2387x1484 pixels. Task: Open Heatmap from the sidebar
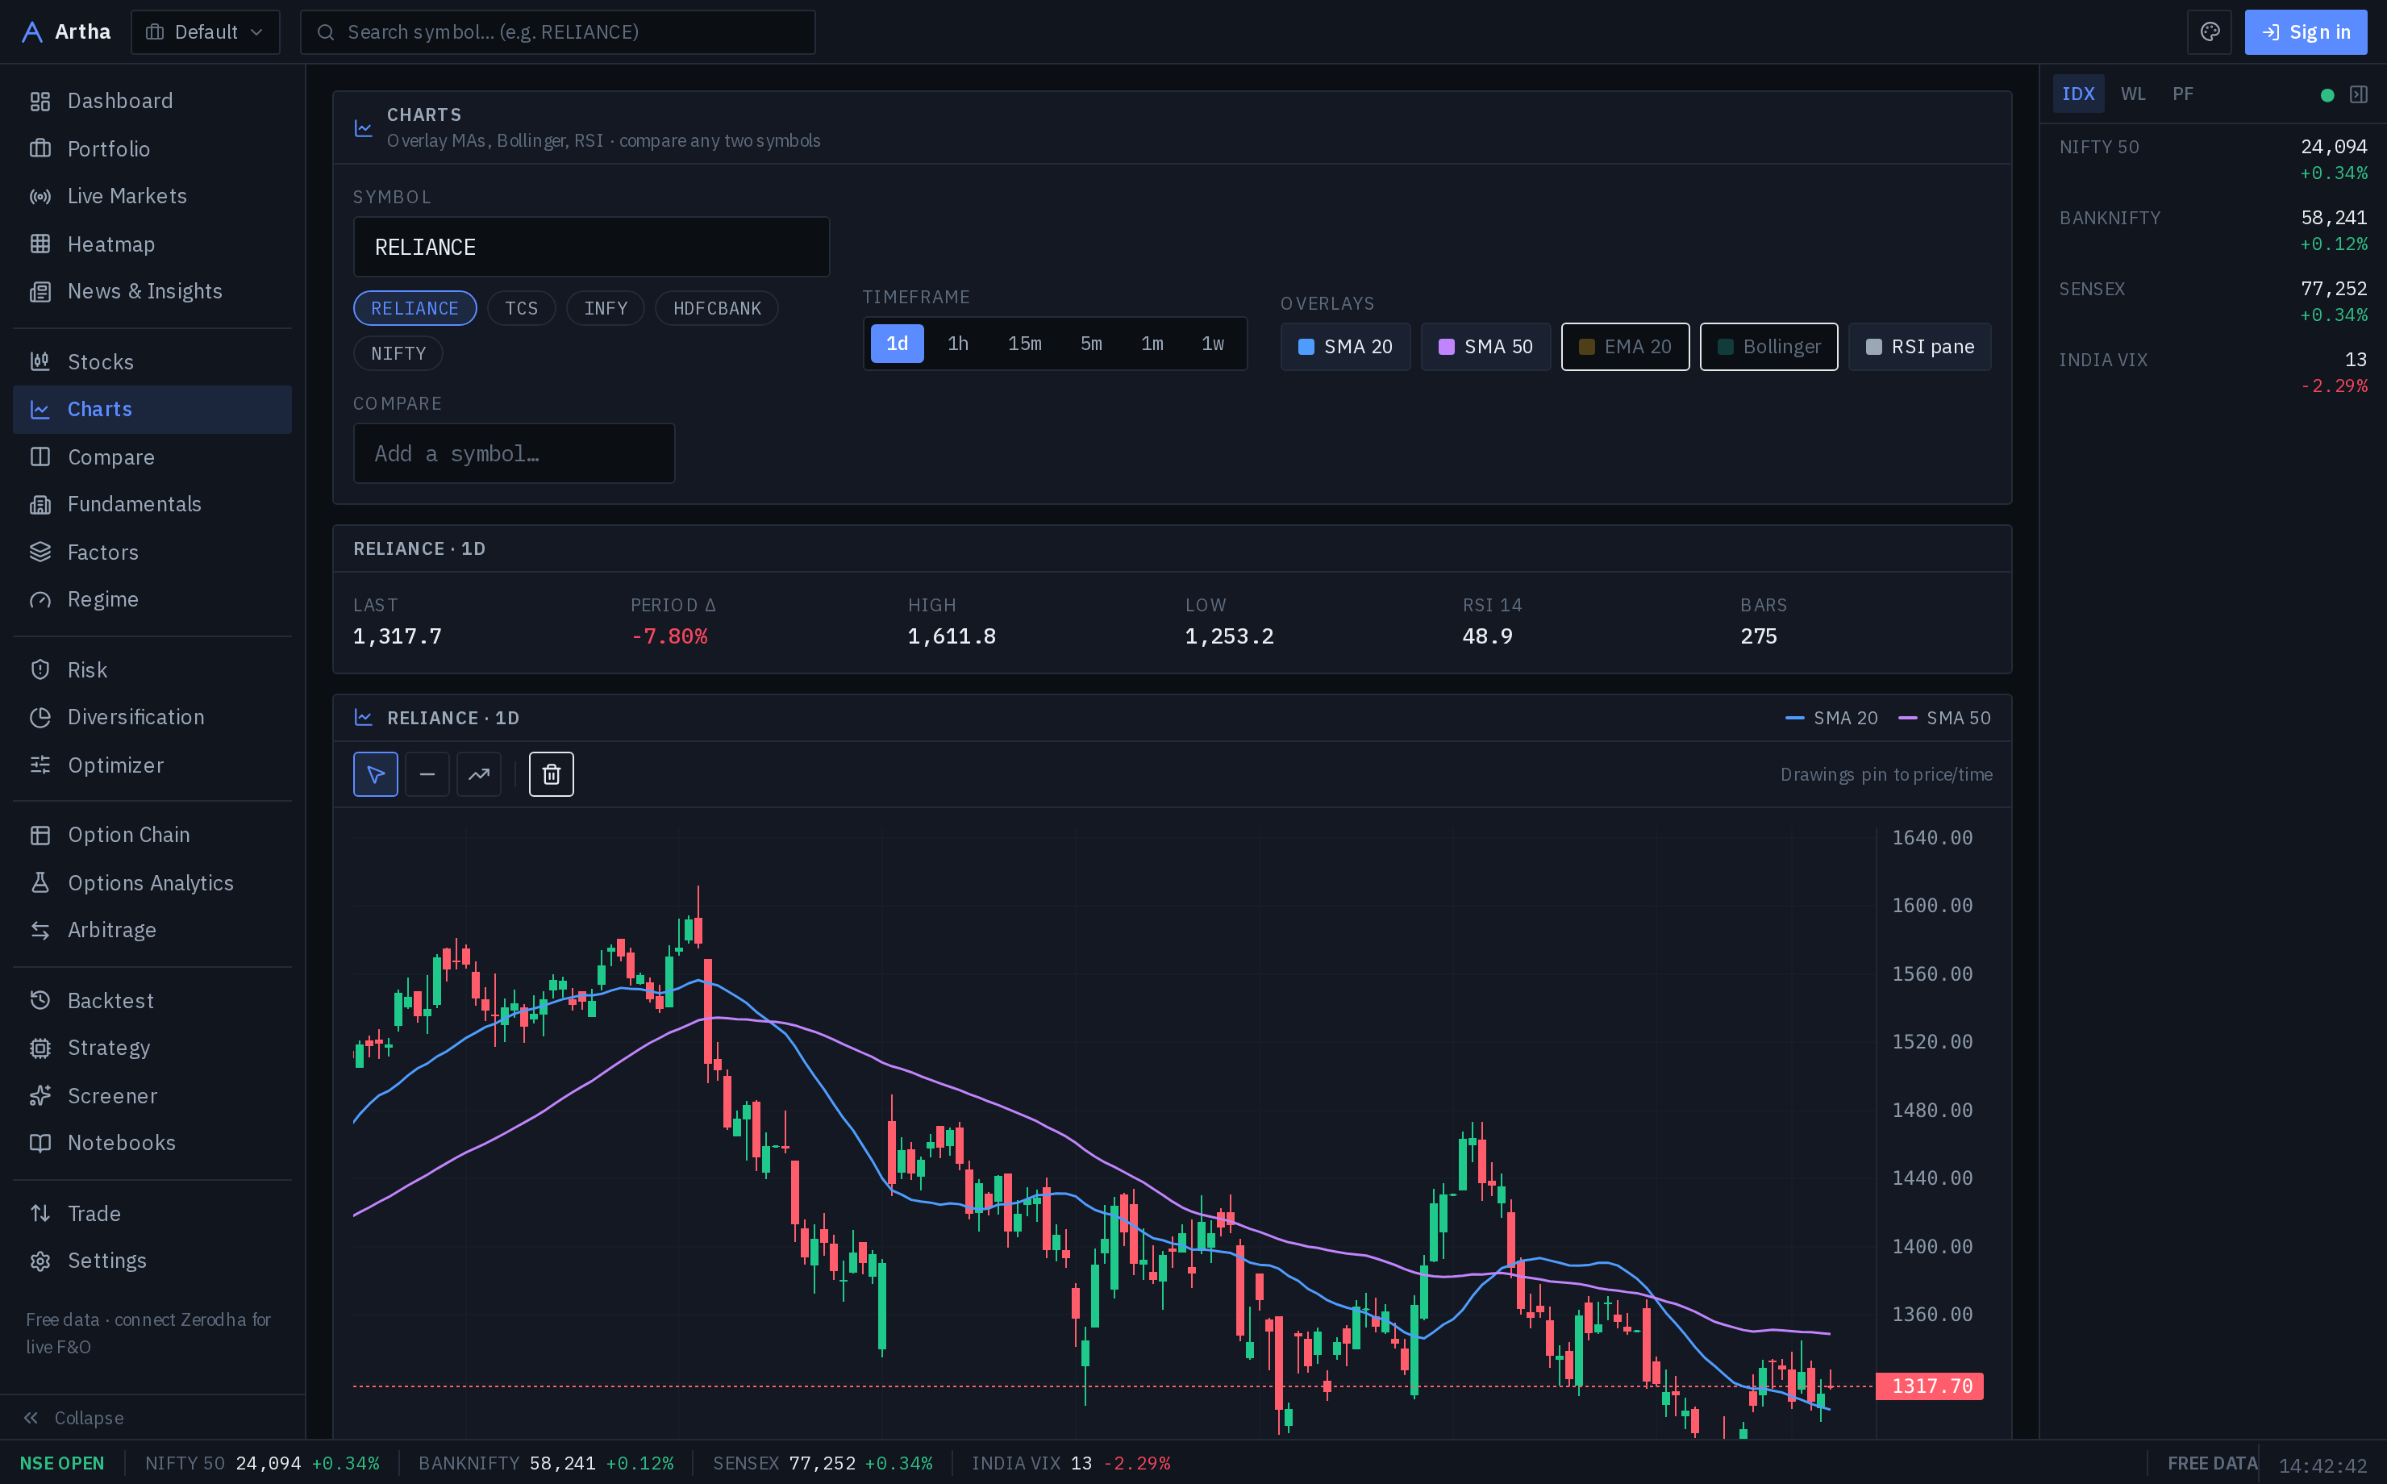click(152, 244)
